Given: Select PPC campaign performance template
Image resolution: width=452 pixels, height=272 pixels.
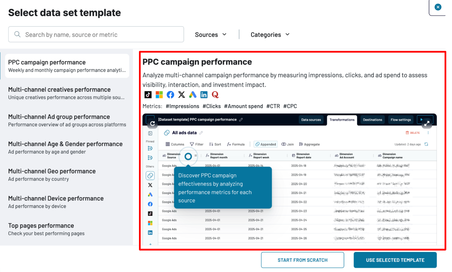Looking at the screenshot, I should pos(67,66).
